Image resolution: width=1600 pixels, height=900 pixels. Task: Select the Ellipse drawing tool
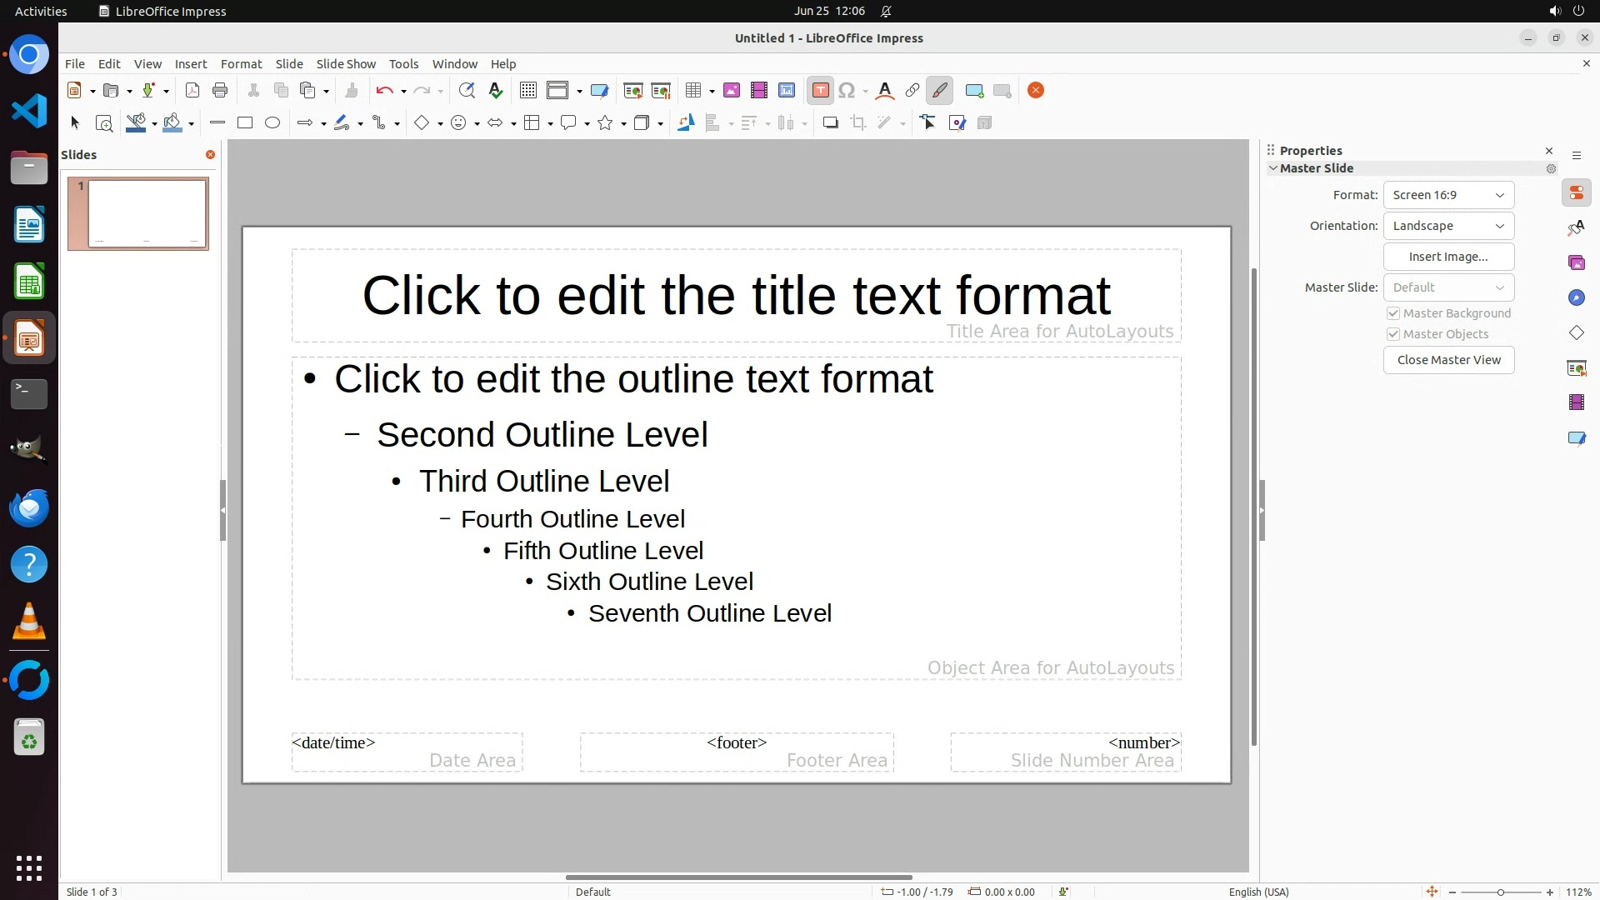click(x=272, y=123)
